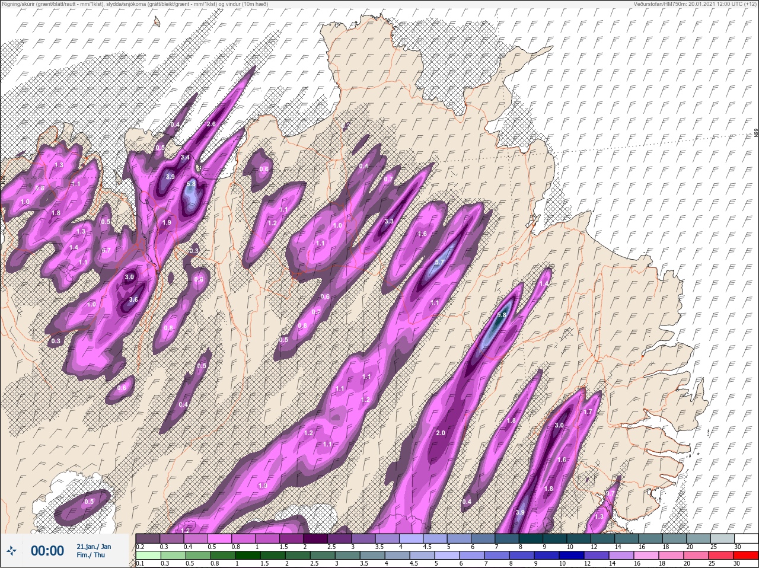Click the 3.3 precipitation value on the map
This screenshot has width=759, height=568.
click(x=389, y=221)
